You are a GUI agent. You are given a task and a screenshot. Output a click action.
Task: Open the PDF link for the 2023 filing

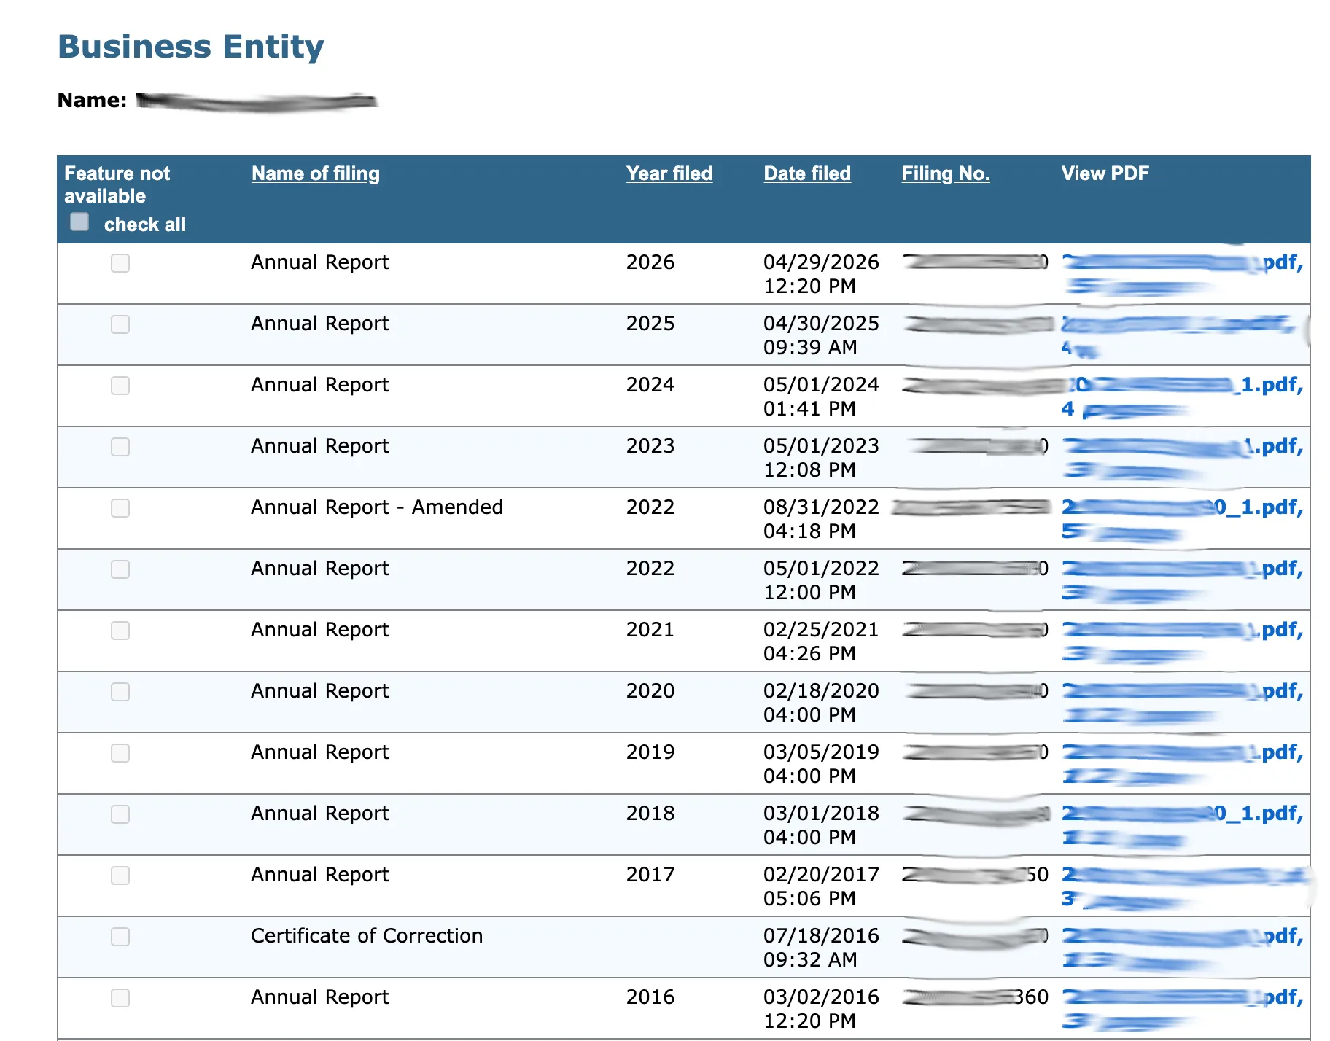(1182, 457)
